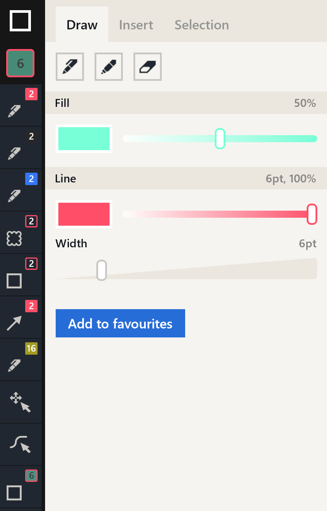Select the current green 6 style preset
This screenshot has width=327, height=511.
tap(20, 63)
